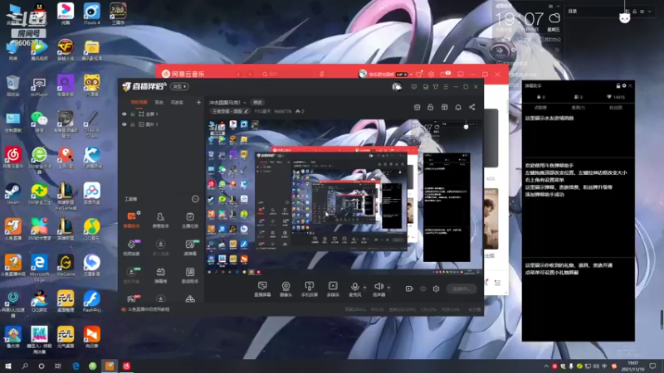
Task: Open settings gear in the 弹幕助手 window
Action: [x=624, y=86]
